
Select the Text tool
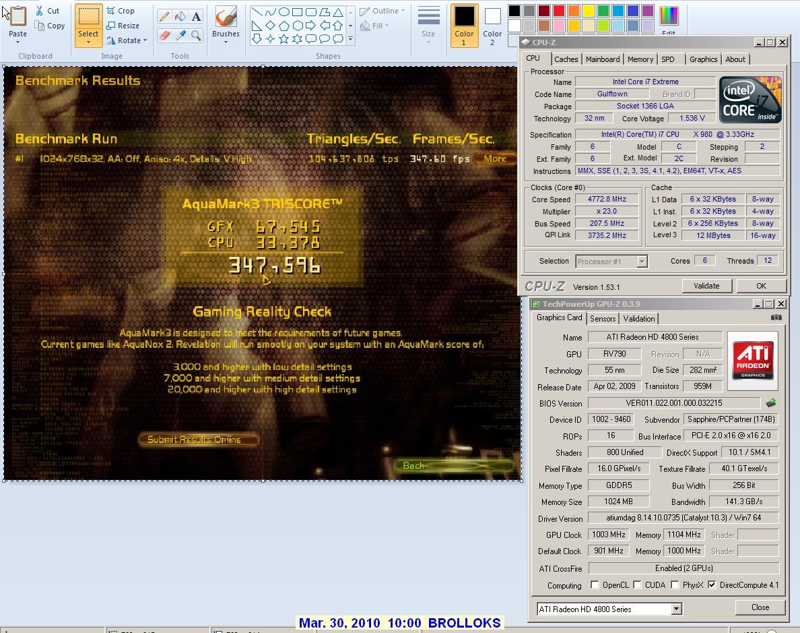tap(196, 16)
